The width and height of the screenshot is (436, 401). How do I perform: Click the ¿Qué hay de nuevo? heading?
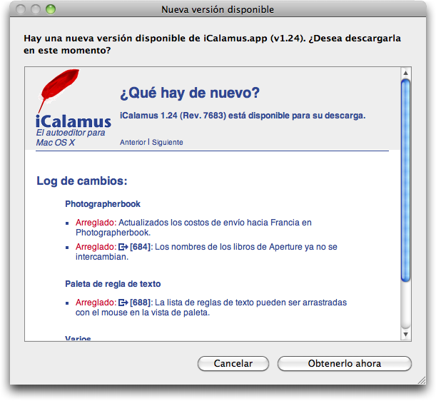pyautogui.click(x=190, y=93)
